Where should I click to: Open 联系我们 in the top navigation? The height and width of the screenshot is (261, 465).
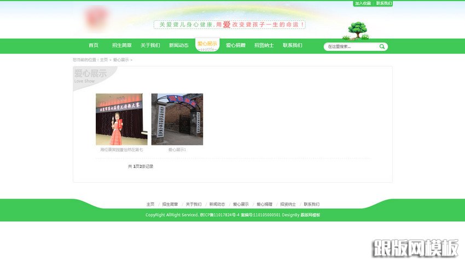pyautogui.click(x=293, y=45)
